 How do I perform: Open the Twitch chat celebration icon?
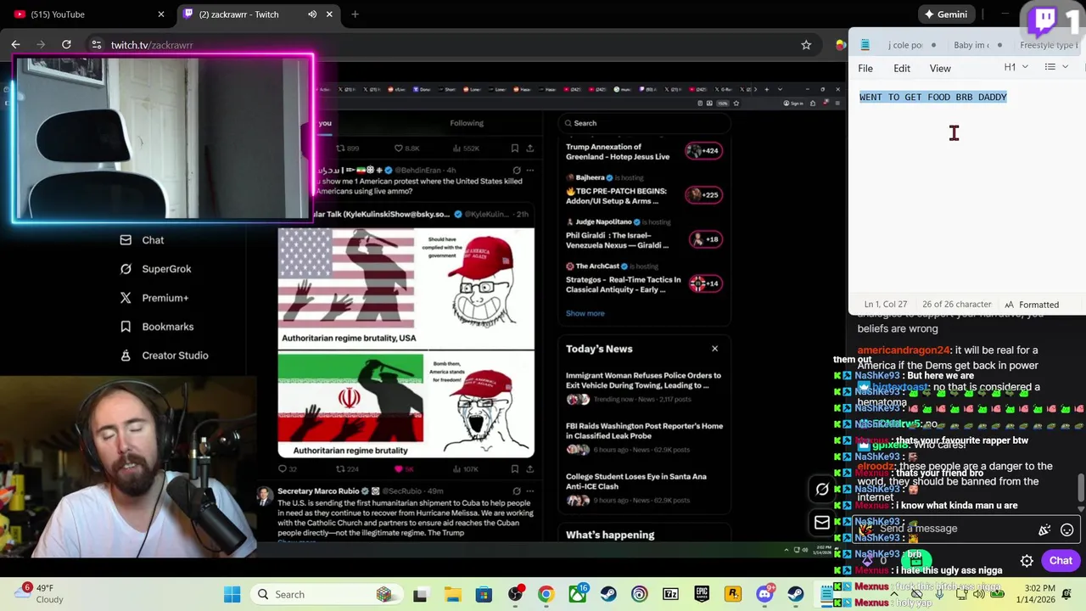[1044, 530]
